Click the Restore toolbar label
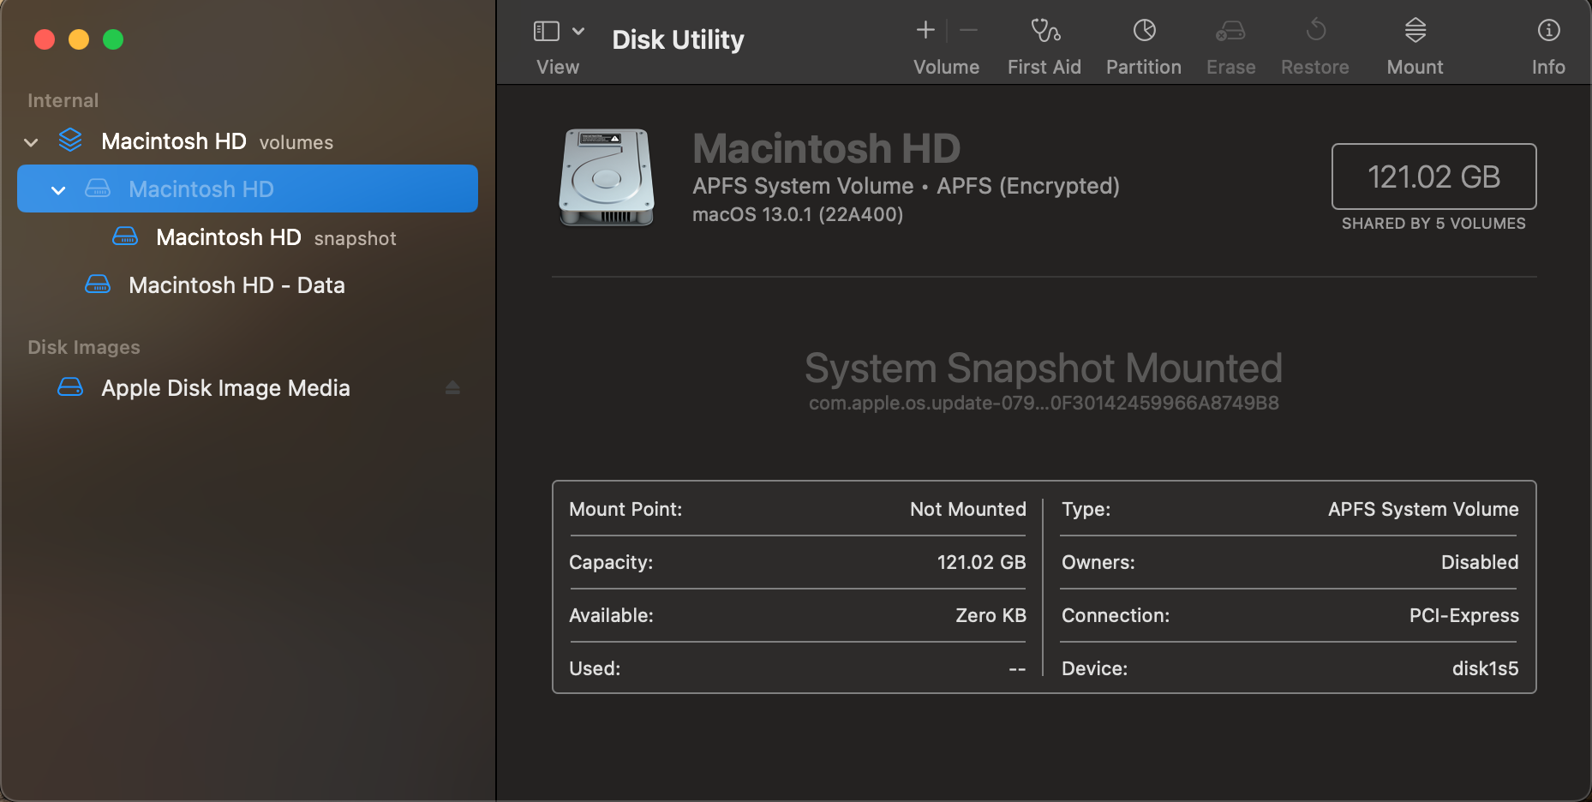Viewport: 1592px width, 802px height. tap(1314, 67)
